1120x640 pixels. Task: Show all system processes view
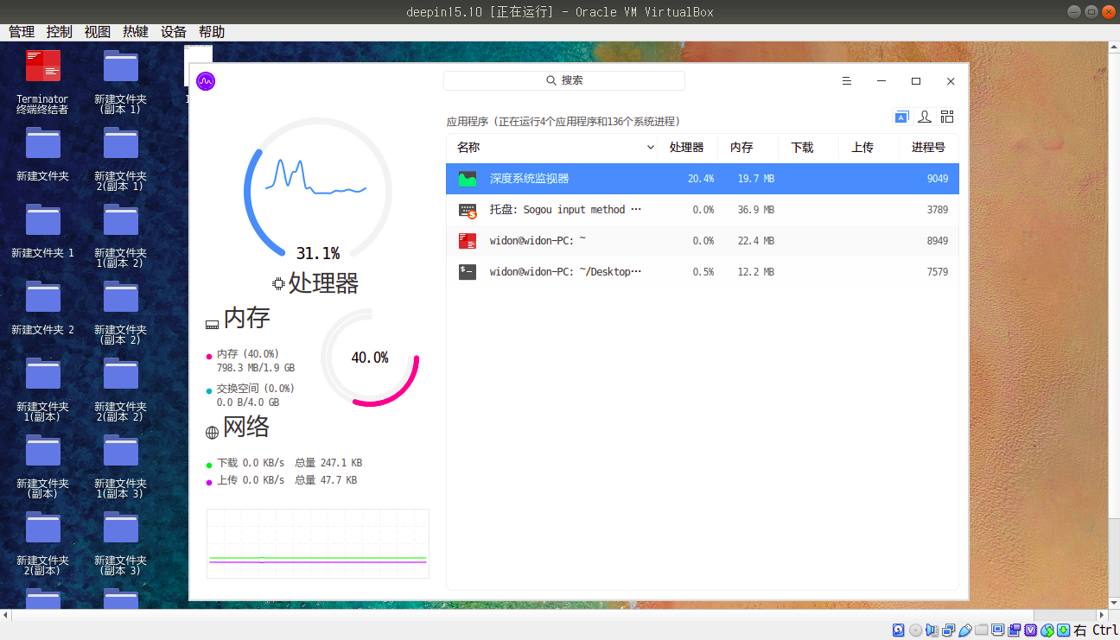[x=946, y=116]
